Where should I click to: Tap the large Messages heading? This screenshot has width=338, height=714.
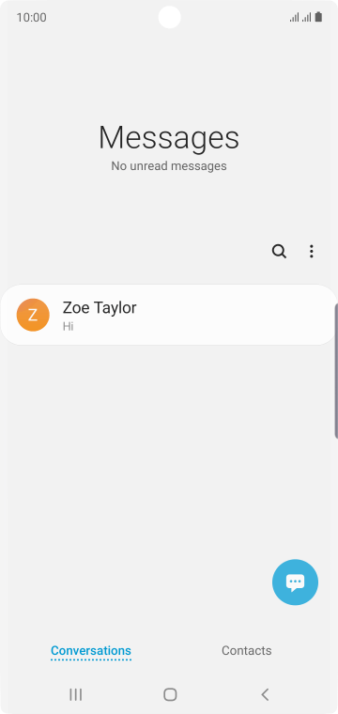[x=169, y=137]
